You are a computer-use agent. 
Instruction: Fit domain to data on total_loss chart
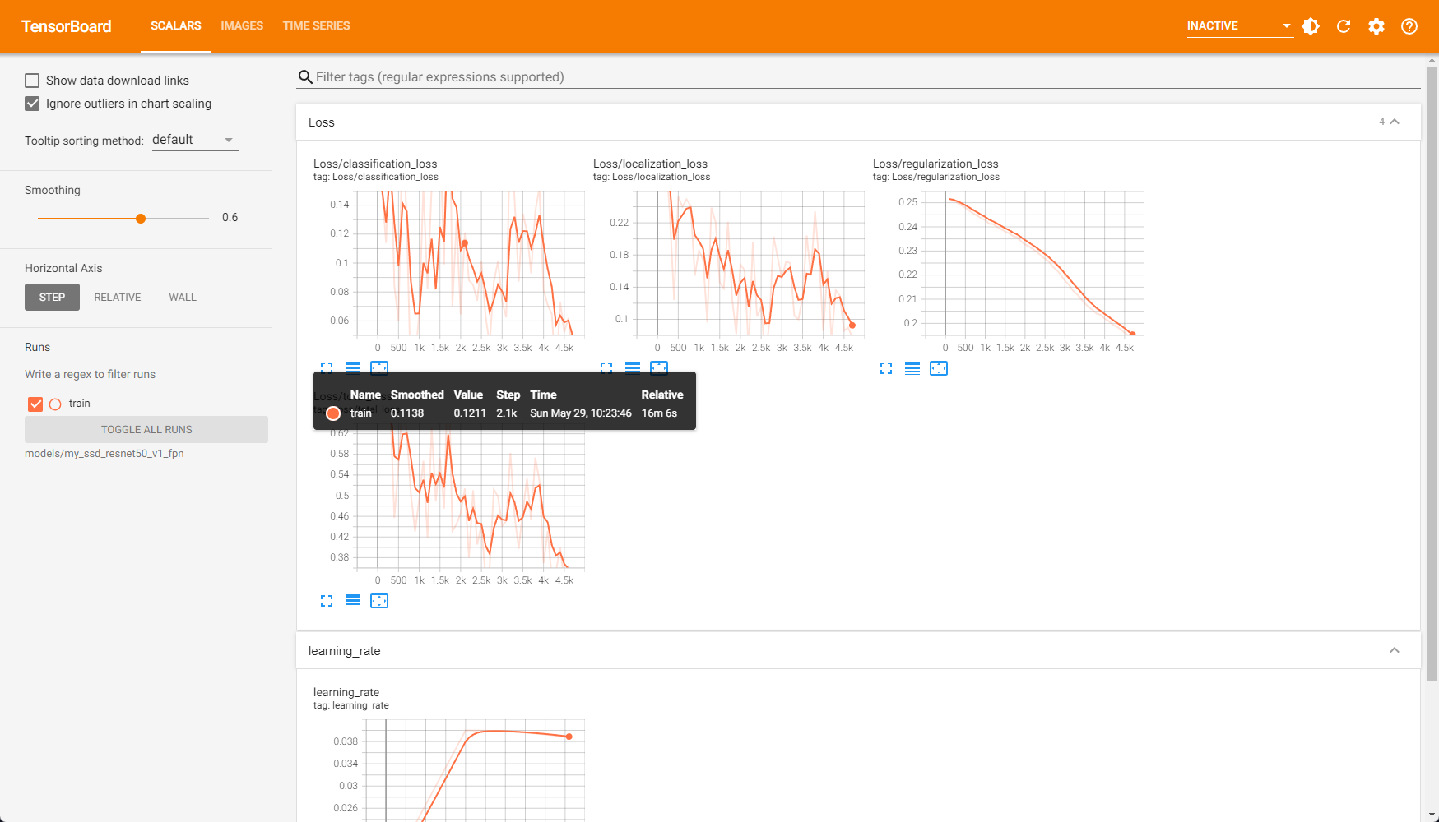[x=379, y=601]
